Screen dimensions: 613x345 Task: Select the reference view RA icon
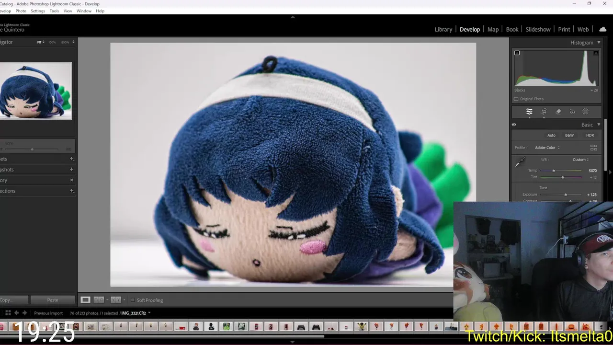[x=99, y=300]
